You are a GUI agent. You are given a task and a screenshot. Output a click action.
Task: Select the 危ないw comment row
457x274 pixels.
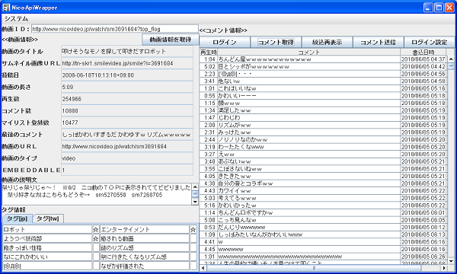click(x=323, y=81)
